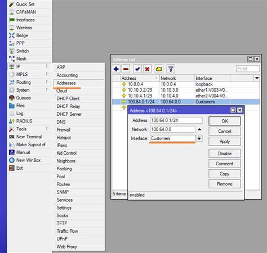
Task: Click Apply in Address dialog
Action: tap(225, 142)
